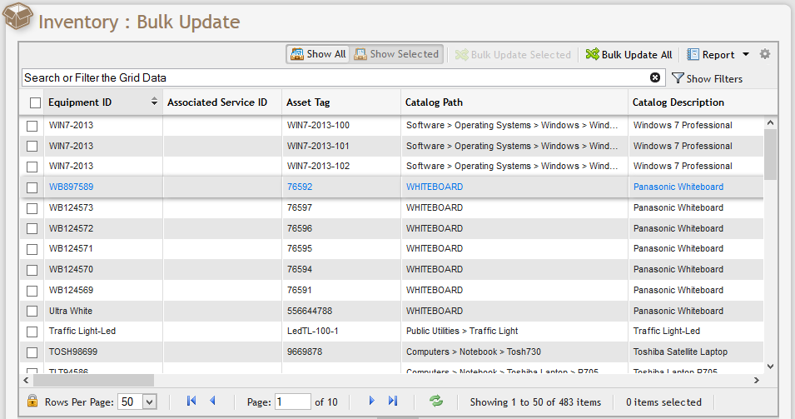Screen dimensions: 795x419
Task: Click the lock icon in footer
Action: (32, 401)
